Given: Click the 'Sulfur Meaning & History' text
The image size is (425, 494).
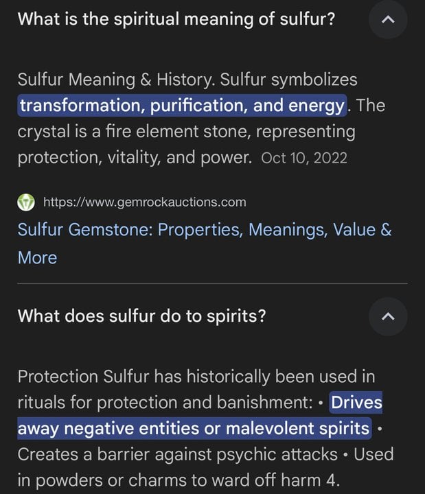Looking at the screenshot, I should 115,80.
